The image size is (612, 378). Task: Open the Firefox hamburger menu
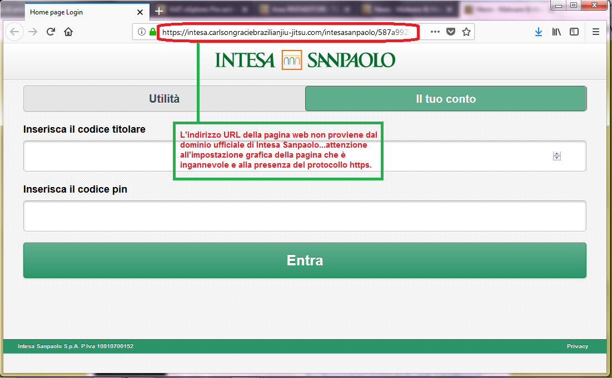pyautogui.click(x=596, y=32)
